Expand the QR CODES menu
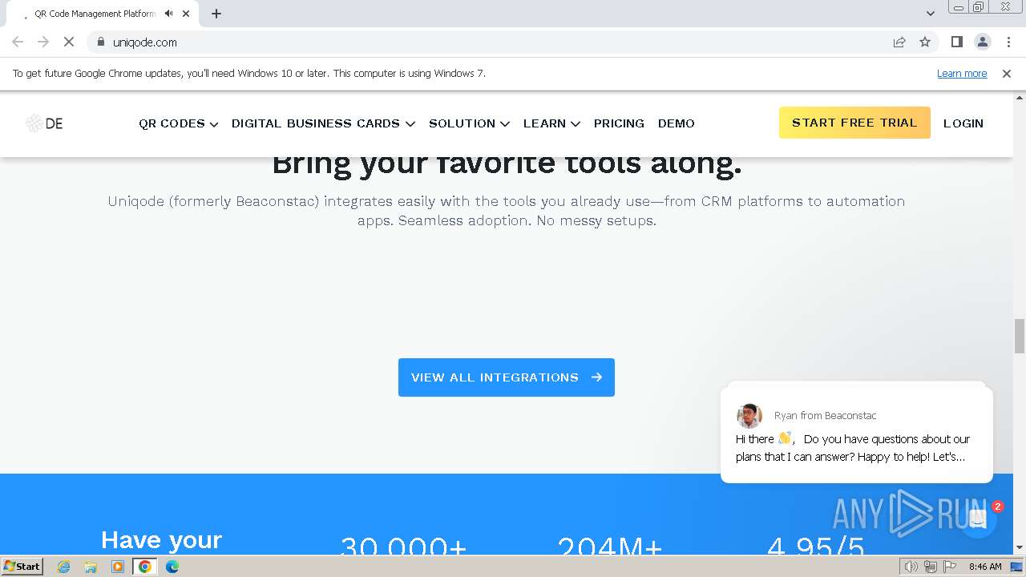 (178, 123)
